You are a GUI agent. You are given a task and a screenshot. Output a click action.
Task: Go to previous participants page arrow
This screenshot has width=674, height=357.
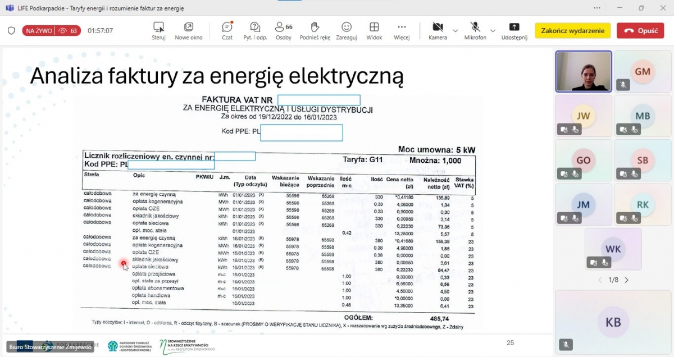coord(599,280)
